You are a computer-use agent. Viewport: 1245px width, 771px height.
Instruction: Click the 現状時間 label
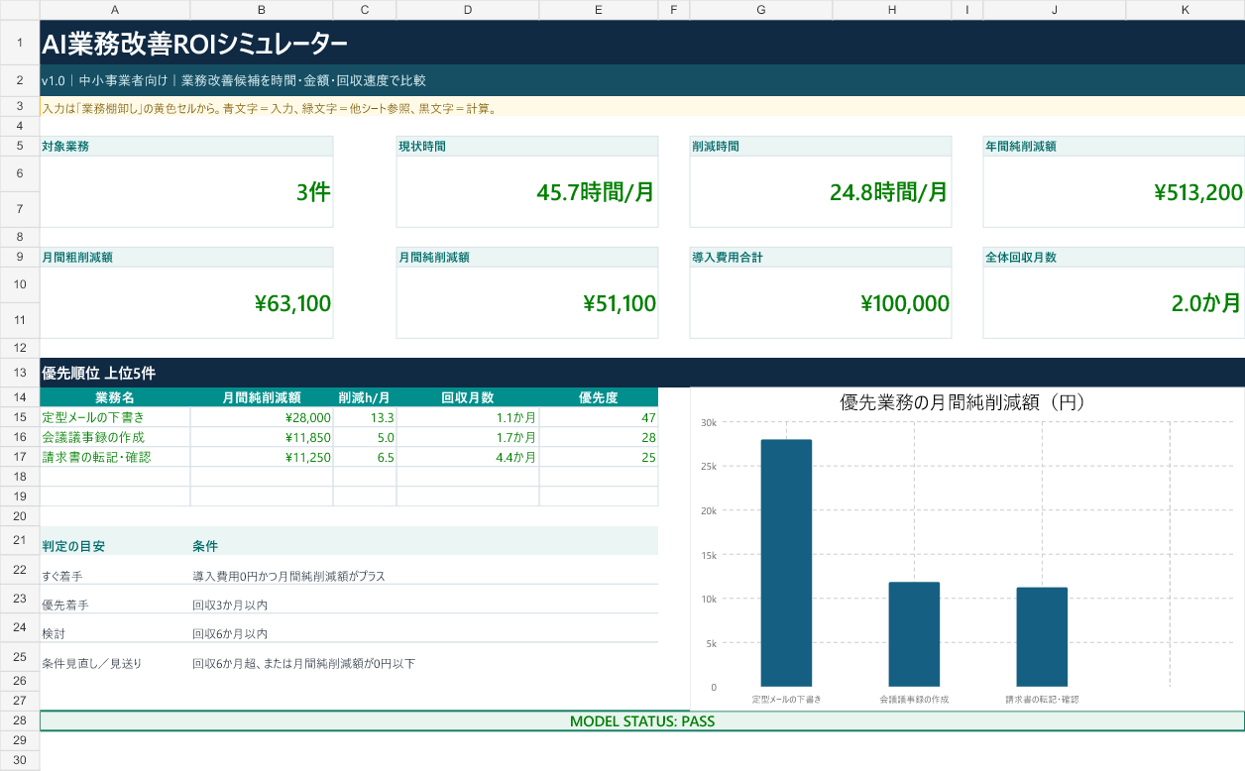[x=527, y=146]
